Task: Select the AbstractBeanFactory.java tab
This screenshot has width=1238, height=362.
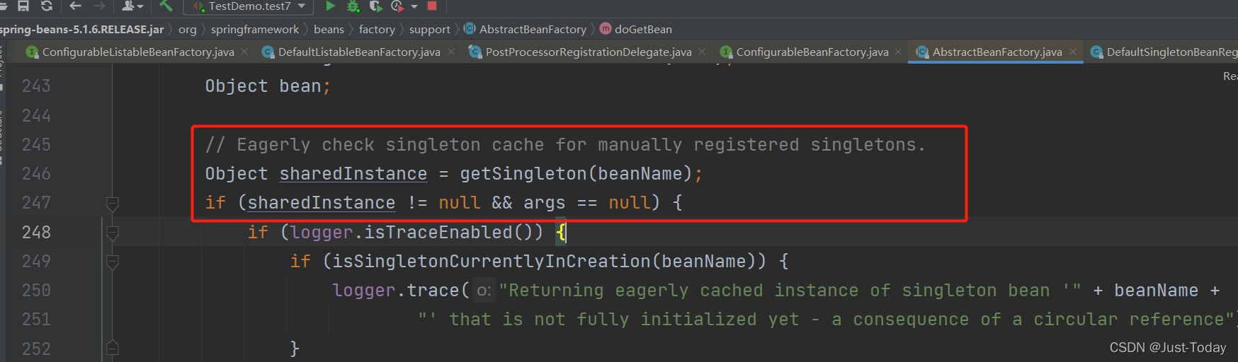Action: point(997,52)
